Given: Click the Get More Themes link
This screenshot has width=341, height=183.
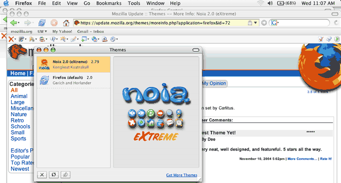Looking at the screenshot, I should pyautogui.click(x=182, y=175).
